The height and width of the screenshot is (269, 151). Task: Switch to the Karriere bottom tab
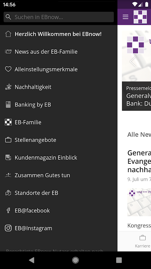142,241
